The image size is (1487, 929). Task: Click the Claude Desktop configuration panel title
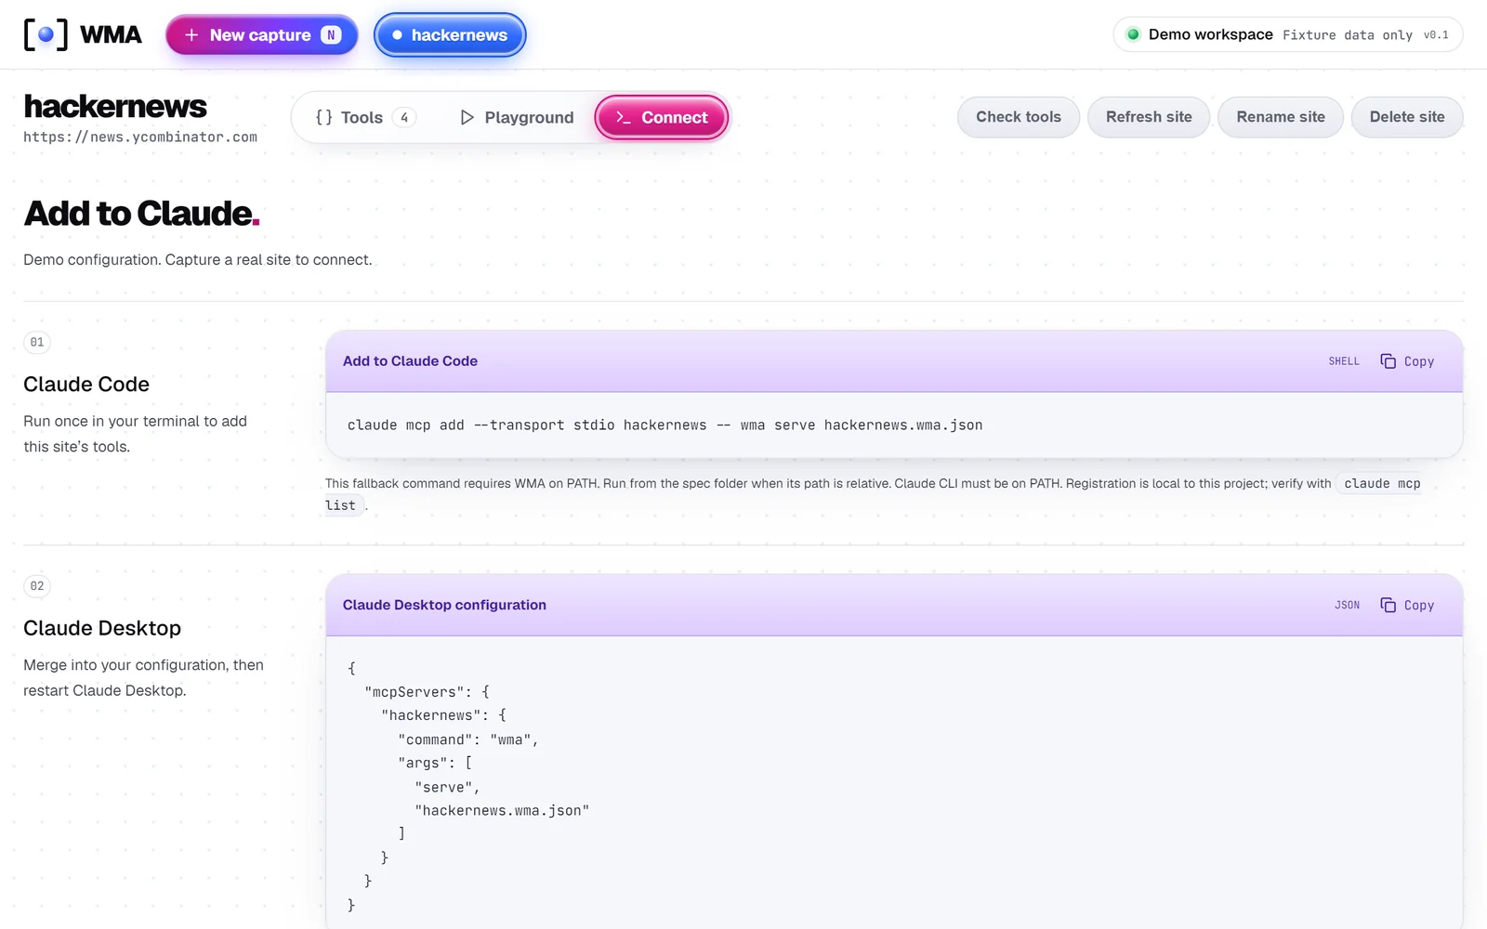tap(444, 605)
